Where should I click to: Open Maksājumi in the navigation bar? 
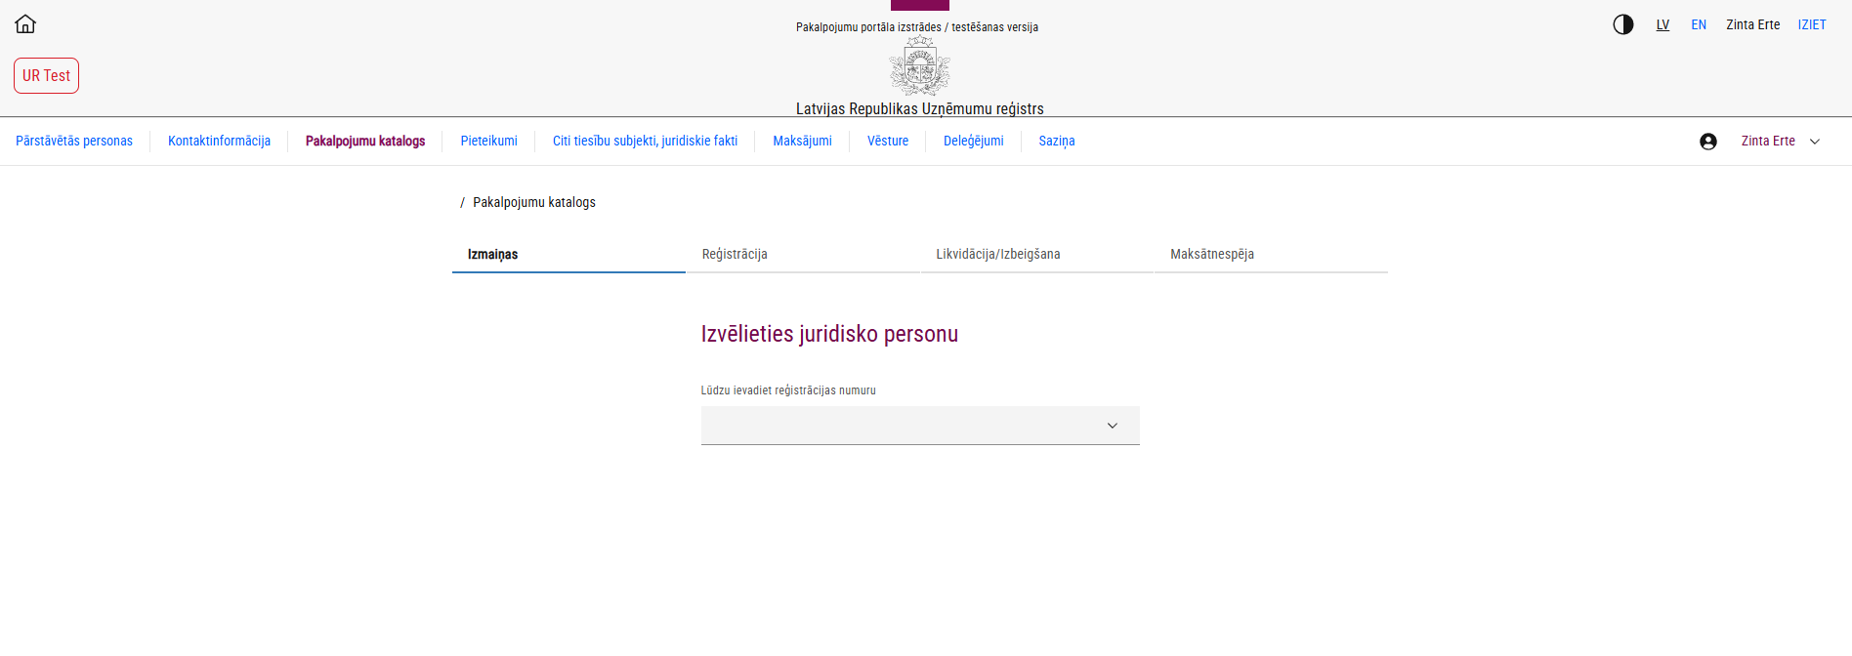click(x=802, y=142)
